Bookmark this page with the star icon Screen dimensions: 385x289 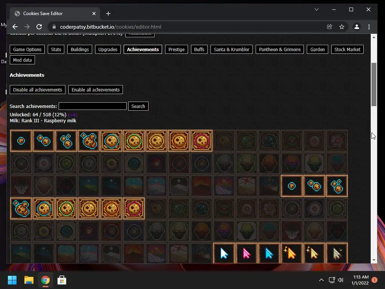pyautogui.click(x=341, y=27)
